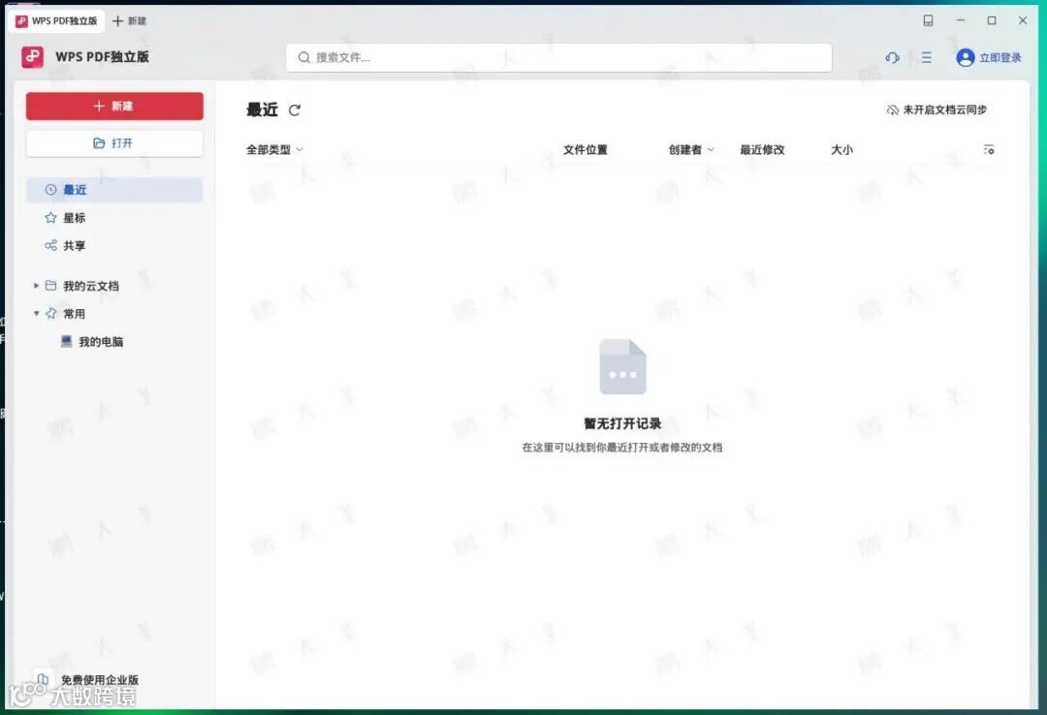This screenshot has width=1047, height=715.
Task: Click the 我的云文档 folder icon
Action: tap(50, 285)
